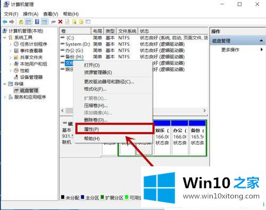Sort by the 类型 column header
266x210 pixels.
[x=110, y=31]
